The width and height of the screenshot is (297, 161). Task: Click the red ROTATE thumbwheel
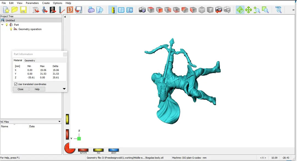(83, 150)
